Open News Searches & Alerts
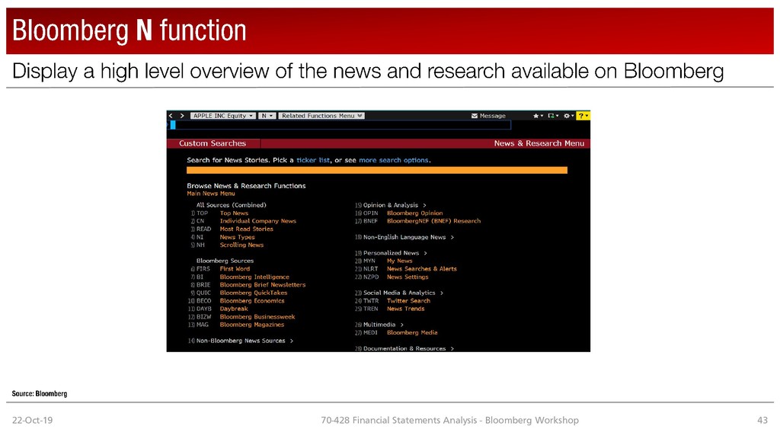780x439 pixels. pyautogui.click(x=422, y=269)
